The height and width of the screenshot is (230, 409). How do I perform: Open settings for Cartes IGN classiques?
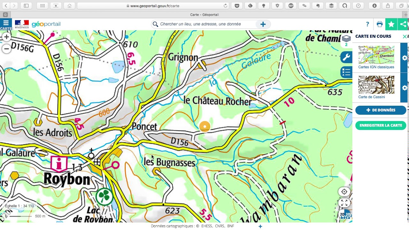(x=405, y=58)
